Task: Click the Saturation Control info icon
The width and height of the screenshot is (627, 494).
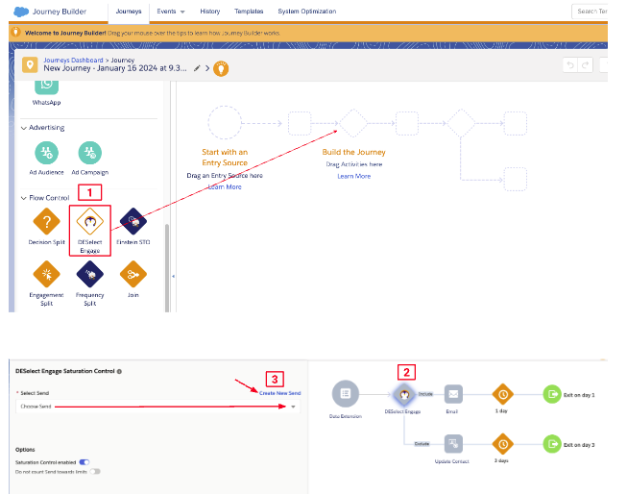Action: click(x=119, y=372)
